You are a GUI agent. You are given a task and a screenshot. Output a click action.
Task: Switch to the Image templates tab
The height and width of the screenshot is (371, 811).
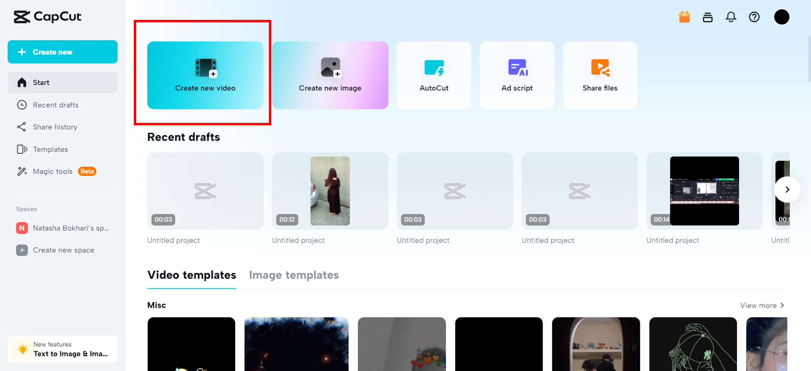click(x=294, y=275)
